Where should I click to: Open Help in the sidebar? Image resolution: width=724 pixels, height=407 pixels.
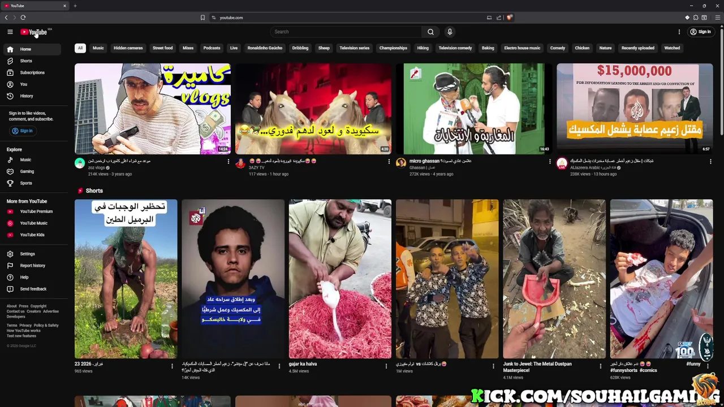[32, 277]
